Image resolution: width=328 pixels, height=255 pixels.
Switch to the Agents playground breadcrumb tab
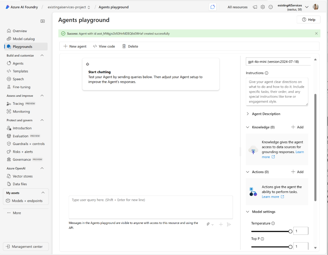click(113, 7)
